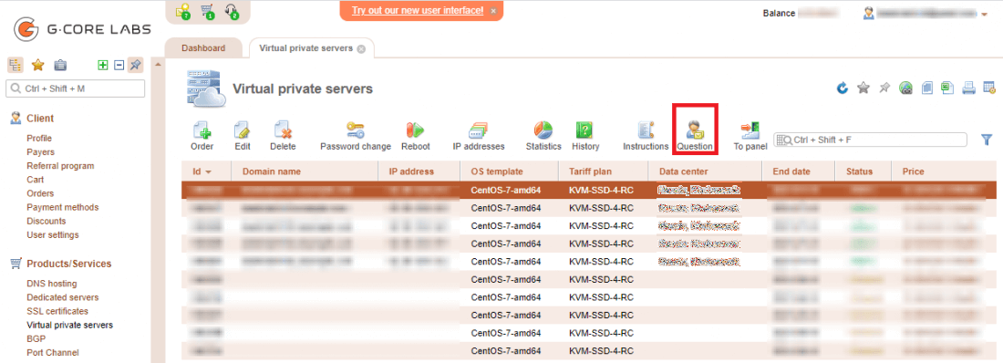The image size is (1003, 363).
Task: Focus the table quick search field
Action: click(x=870, y=140)
